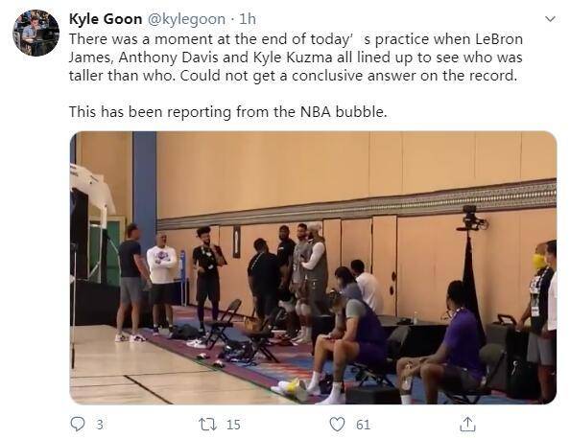Image resolution: width=570 pixels, height=438 pixels.
Task: Open Kyle Goon's profile avatar
Action: (x=36, y=33)
